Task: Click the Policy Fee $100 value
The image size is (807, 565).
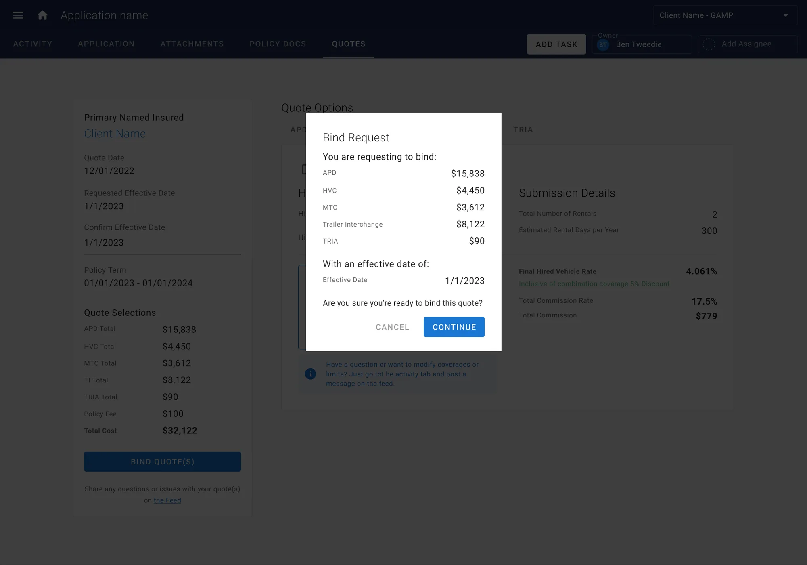Action: pyautogui.click(x=173, y=414)
